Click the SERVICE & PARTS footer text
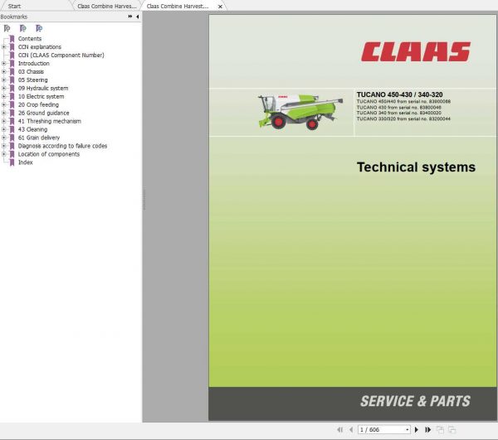Viewport: 498px width, 440px height. pos(416,401)
